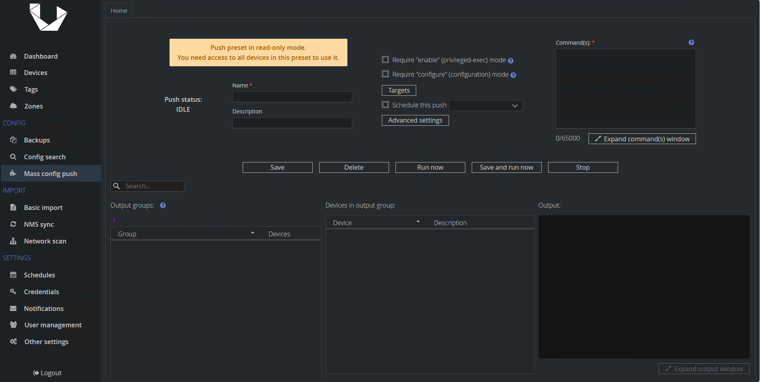The image size is (760, 382).
Task: Click the Devices column header
Action: coord(279,234)
